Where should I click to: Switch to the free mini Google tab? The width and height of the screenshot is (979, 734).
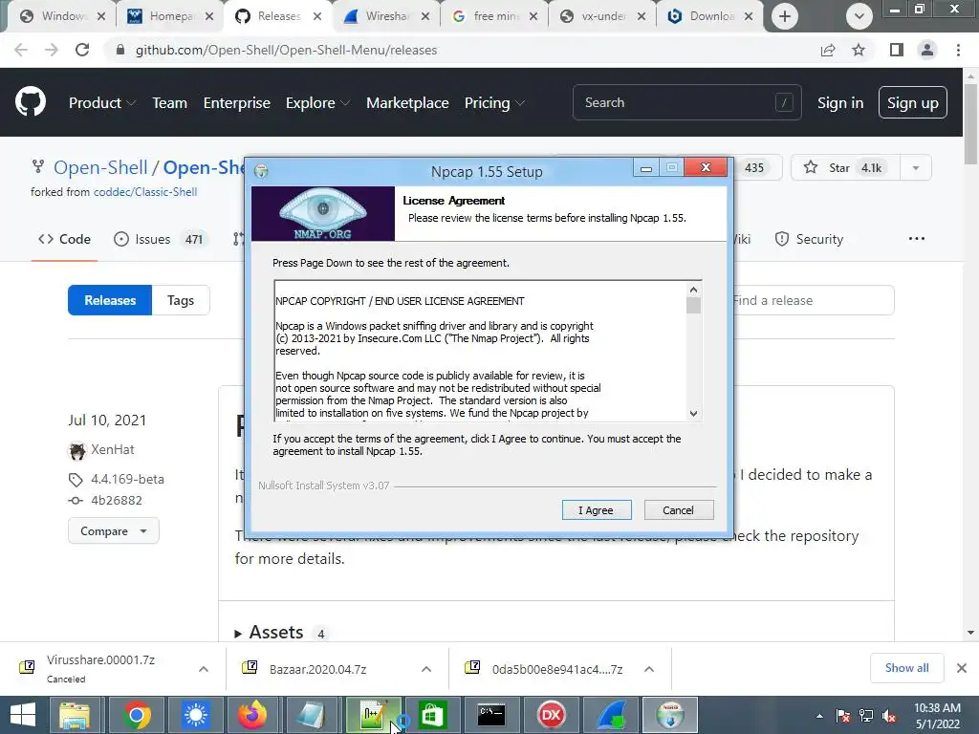click(496, 16)
